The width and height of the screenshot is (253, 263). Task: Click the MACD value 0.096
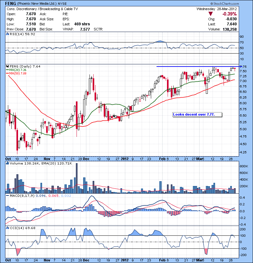point(41,196)
